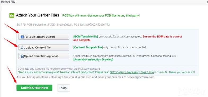Image resolution: width=208 pixels, height=97 pixels.
Task: Click the other files document icon
Action: [x=22, y=56]
